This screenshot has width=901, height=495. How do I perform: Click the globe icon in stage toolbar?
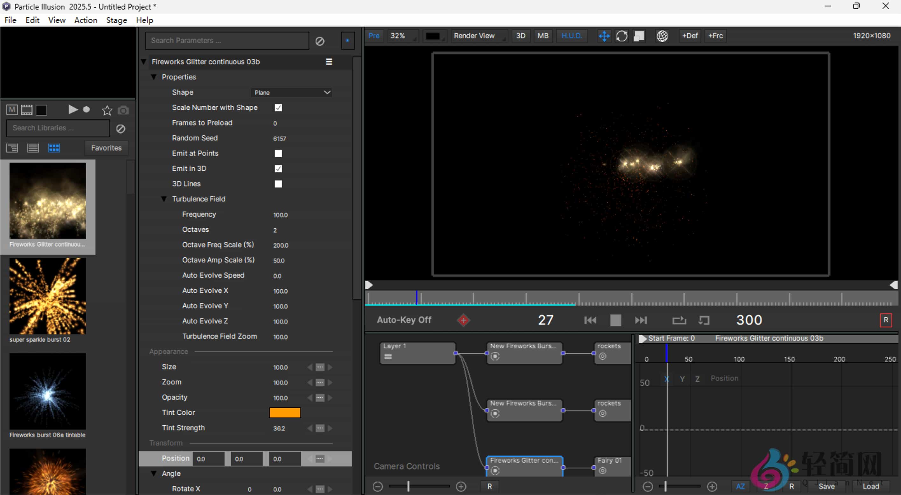click(662, 36)
